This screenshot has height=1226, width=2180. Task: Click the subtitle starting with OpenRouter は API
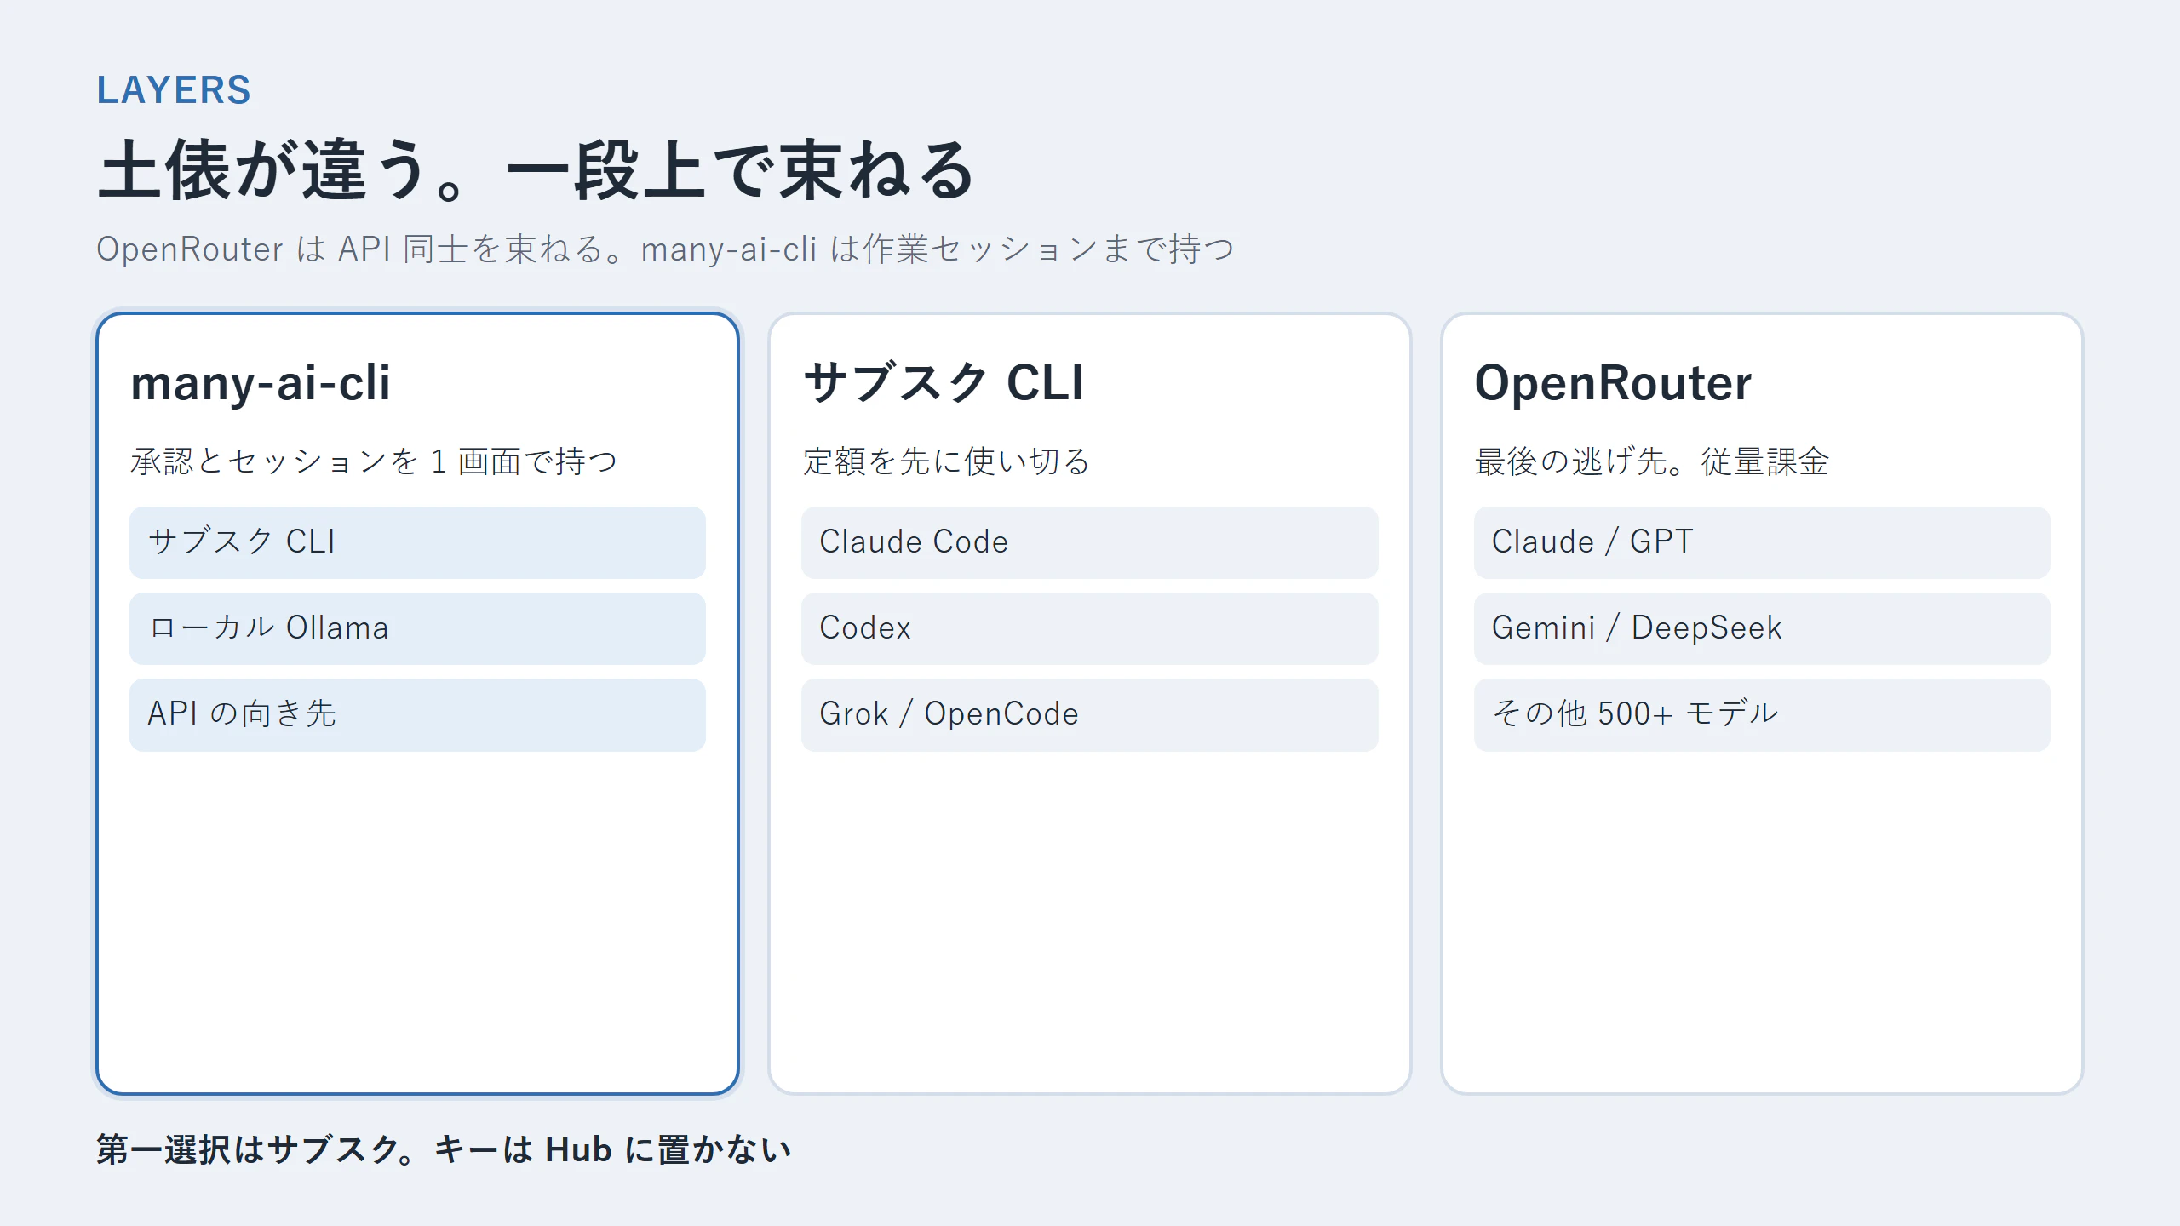[x=665, y=249]
